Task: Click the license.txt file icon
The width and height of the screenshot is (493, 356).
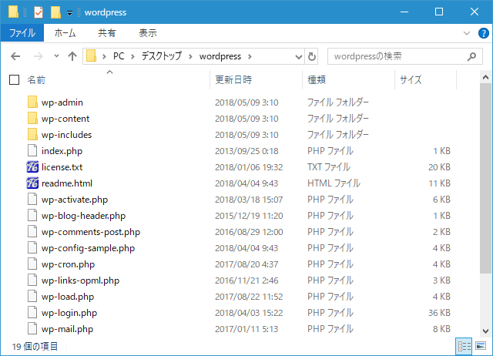Action: 32,166
